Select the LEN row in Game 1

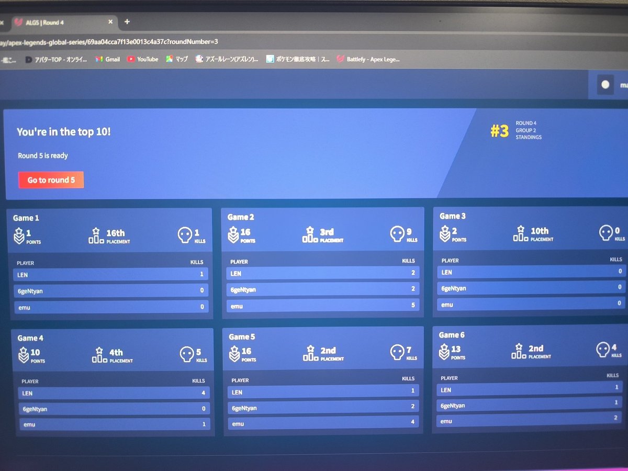tap(110, 274)
